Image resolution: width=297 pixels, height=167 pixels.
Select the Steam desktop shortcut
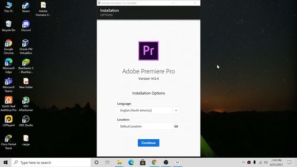tap(26, 7)
